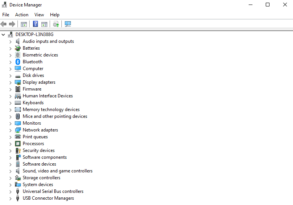
Task: Click the Human Interface Devices icon
Action: click(x=18, y=96)
